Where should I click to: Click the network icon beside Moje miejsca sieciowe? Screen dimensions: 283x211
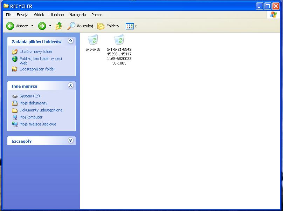[x=15, y=124]
